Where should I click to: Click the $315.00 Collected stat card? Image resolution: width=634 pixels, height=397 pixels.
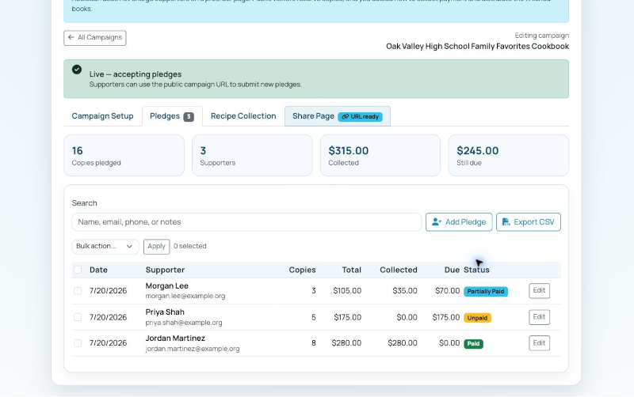coord(380,155)
